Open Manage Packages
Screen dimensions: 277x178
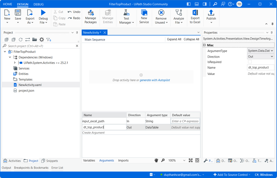click(x=91, y=17)
